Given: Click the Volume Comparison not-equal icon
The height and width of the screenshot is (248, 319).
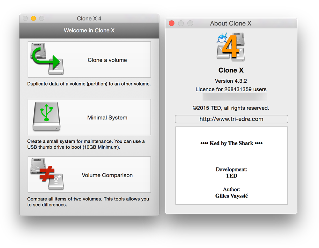Looking at the screenshot, I should [x=47, y=174].
